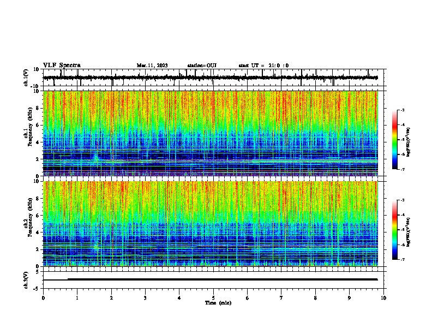Select the date text 'Mar.11, 2023'
This screenshot has height=334, width=432.
152,65
